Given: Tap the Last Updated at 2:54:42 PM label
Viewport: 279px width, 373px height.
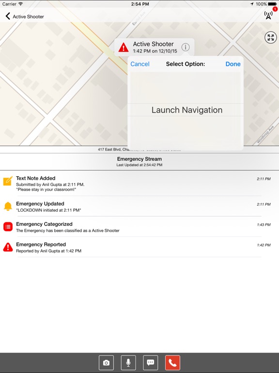Looking at the screenshot, I should point(139,165).
